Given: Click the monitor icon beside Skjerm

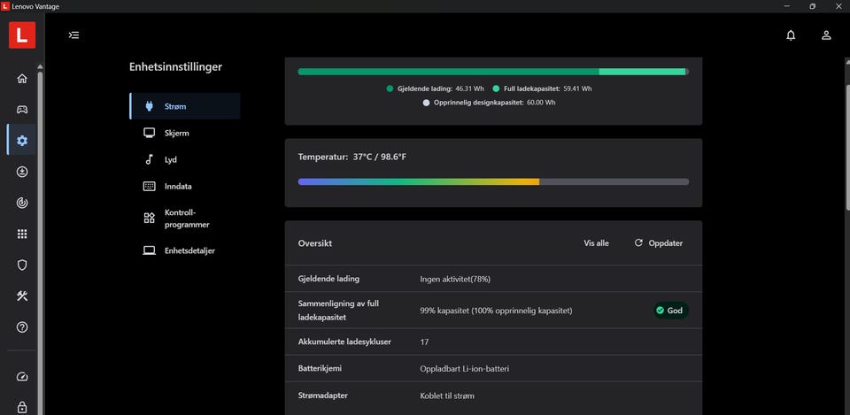Looking at the screenshot, I should tap(149, 133).
